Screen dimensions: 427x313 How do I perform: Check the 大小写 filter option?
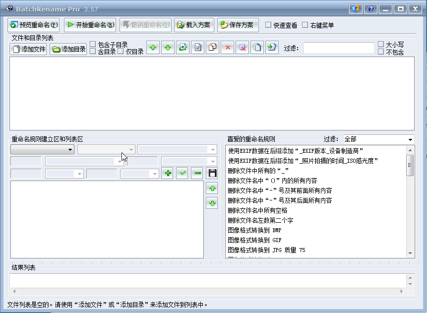381,44
